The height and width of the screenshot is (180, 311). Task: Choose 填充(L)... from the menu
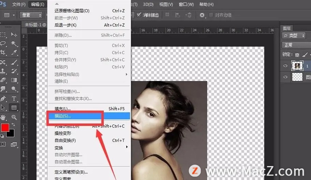point(89,109)
